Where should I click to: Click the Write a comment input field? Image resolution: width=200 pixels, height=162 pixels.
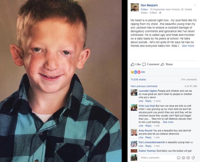tap(158, 158)
